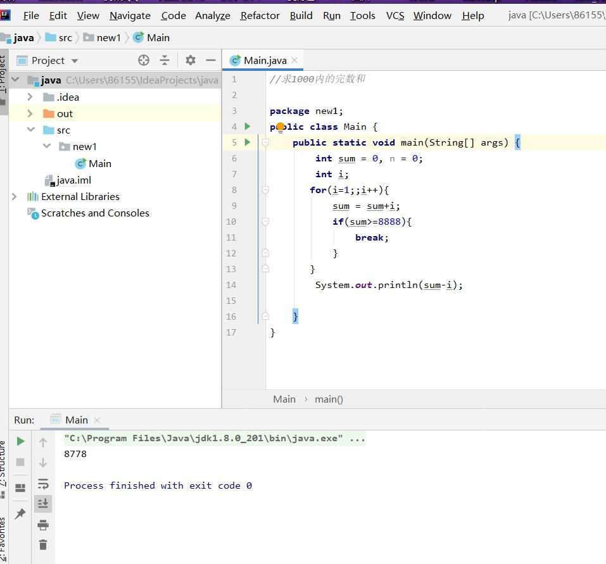Open the Help menu
The height and width of the screenshot is (564, 606).
[472, 15]
